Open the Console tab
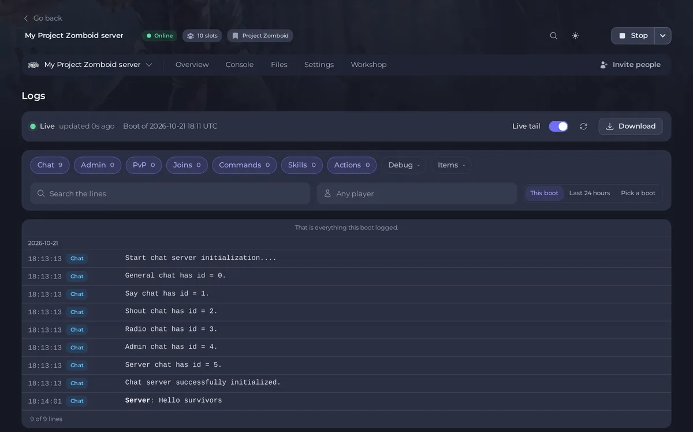693x432 pixels. coord(240,65)
